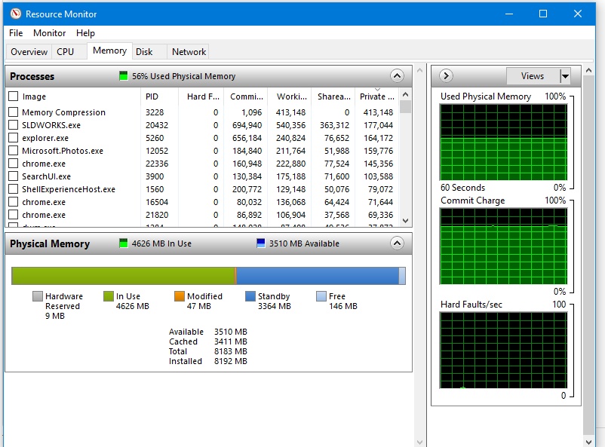The width and height of the screenshot is (605, 447).
Task: Check the chrome.exe PID 22336 checkbox
Action: coord(13,164)
